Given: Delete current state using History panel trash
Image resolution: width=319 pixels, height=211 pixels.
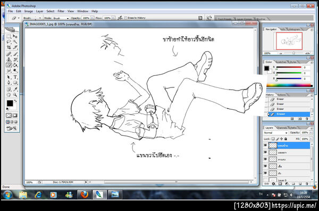Looking at the screenshot, I should [307, 119].
